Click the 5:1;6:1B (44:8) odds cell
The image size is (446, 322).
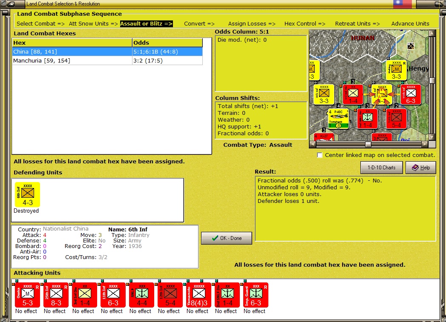pos(167,51)
